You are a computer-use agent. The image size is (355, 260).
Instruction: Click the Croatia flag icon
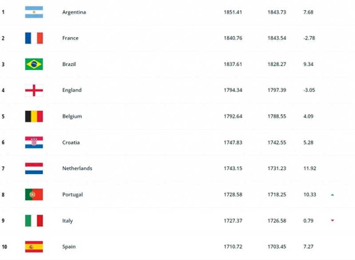click(34, 142)
